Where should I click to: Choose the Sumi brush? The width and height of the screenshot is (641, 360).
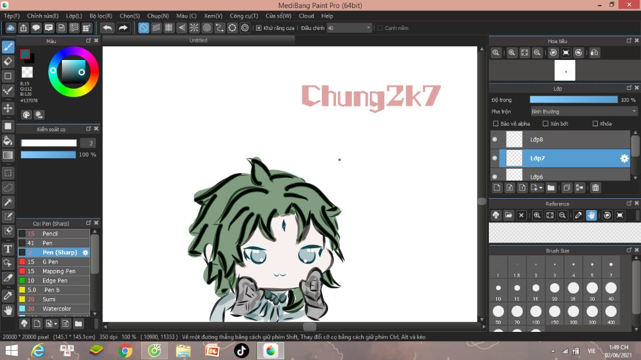pos(54,299)
